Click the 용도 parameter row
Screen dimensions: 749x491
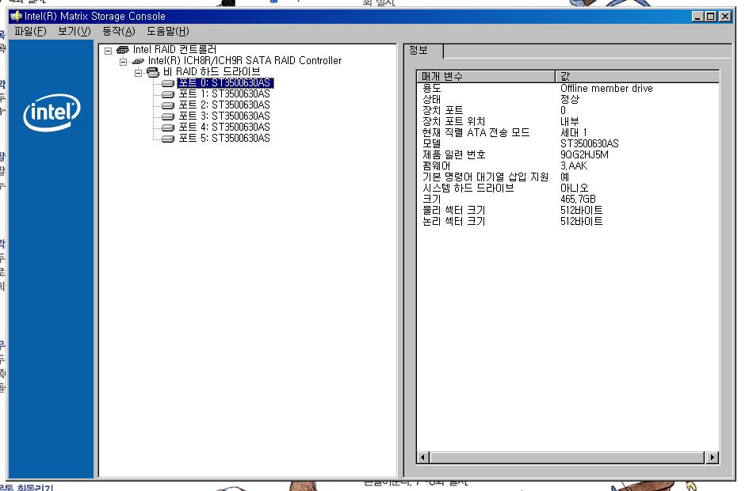(x=567, y=88)
